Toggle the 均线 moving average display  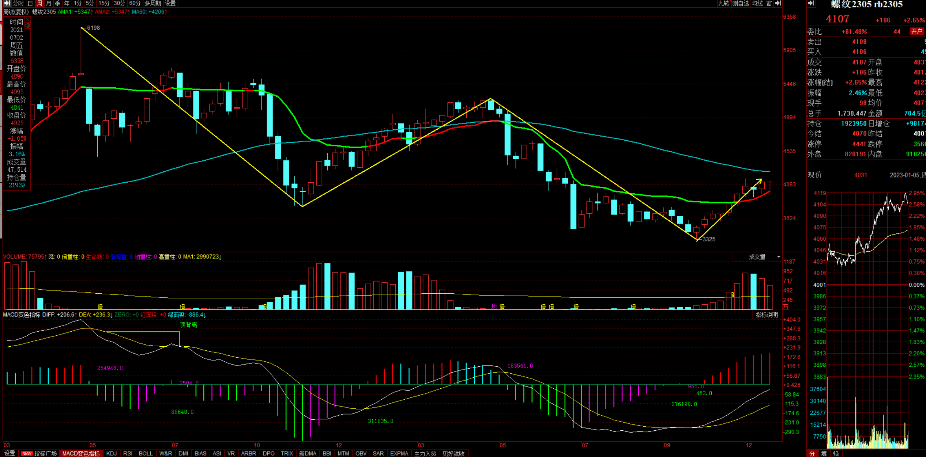click(757, 3)
